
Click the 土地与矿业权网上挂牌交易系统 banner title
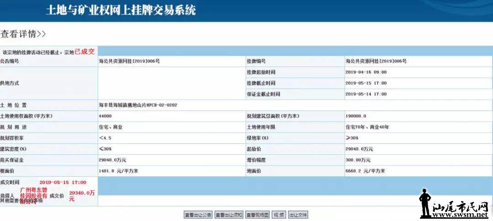121,11
